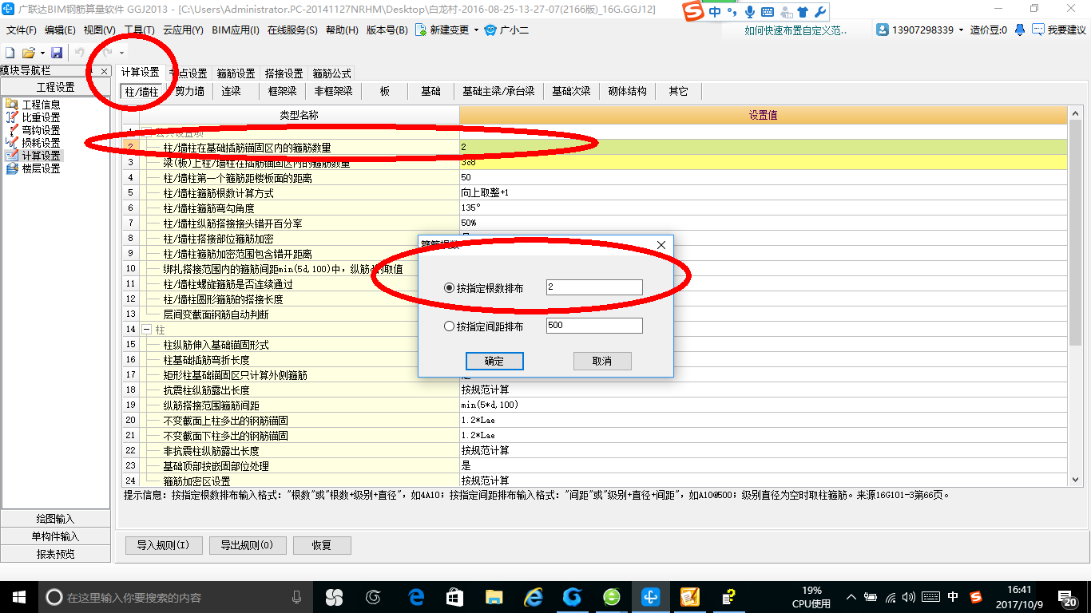The height and width of the screenshot is (613, 1091).
Task: Click the Undo arrow icon
Action: (x=80, y=53)
